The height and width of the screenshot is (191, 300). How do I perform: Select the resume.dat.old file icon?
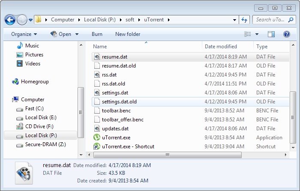point(97,66)
